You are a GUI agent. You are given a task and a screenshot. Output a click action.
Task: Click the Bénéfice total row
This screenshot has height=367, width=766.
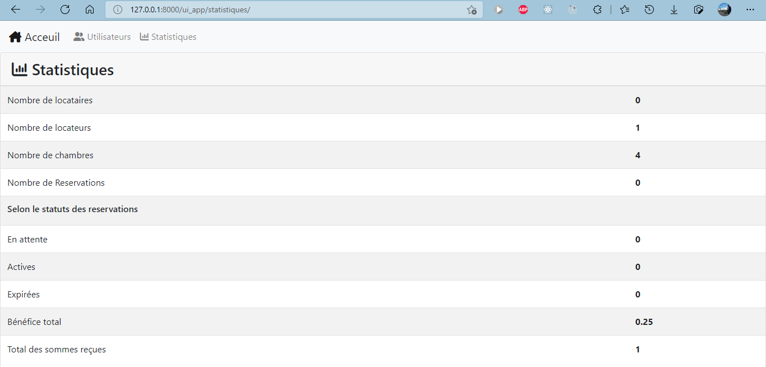tap(383, 322)
